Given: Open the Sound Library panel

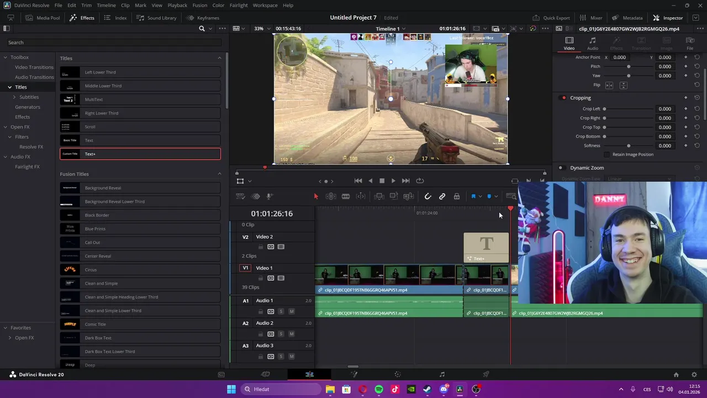Looking at the screenshot, I should [x=156, y=18].
